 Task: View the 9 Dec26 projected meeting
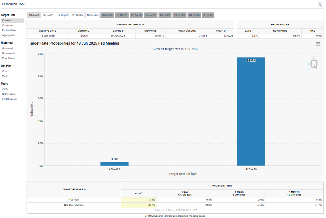[x=208, y=15]
